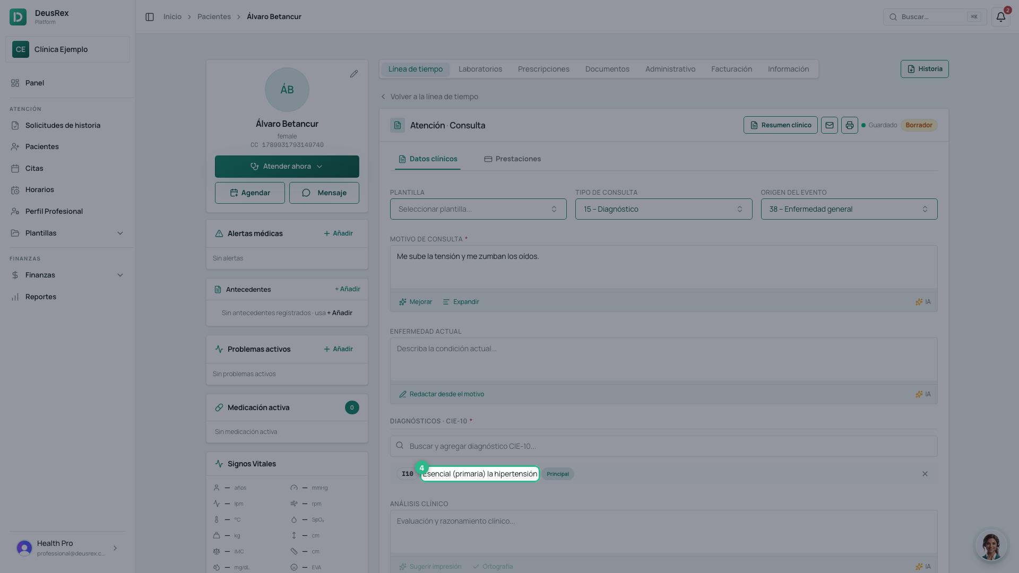Click the Resumen clínico button
The image size is (1019, 573).
781,125
